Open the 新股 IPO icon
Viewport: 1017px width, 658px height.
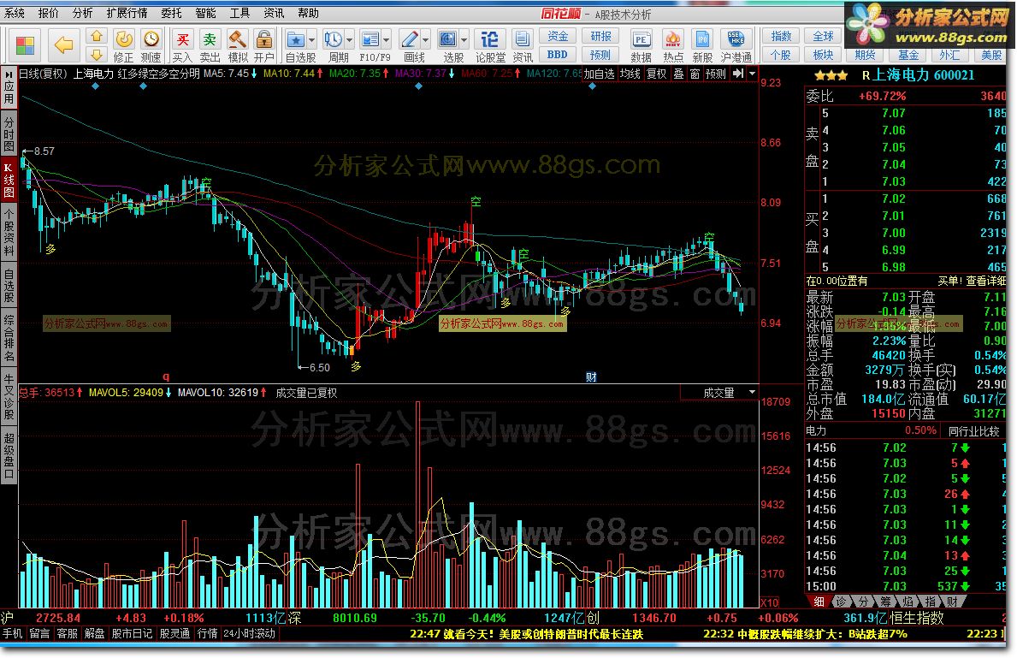(x=702, y=46)
